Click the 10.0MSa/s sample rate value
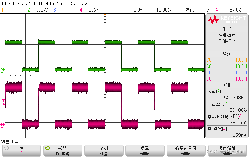249x157 pixels. 227,42
